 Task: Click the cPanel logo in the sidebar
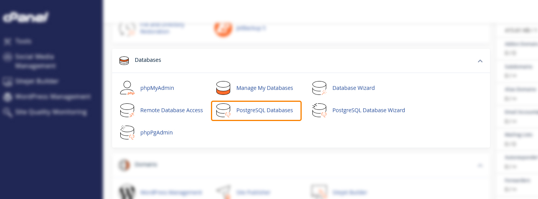coord(25,17)
